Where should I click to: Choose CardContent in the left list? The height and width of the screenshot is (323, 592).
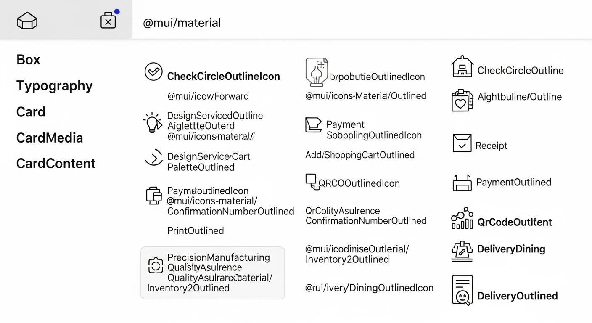[56, 164]
